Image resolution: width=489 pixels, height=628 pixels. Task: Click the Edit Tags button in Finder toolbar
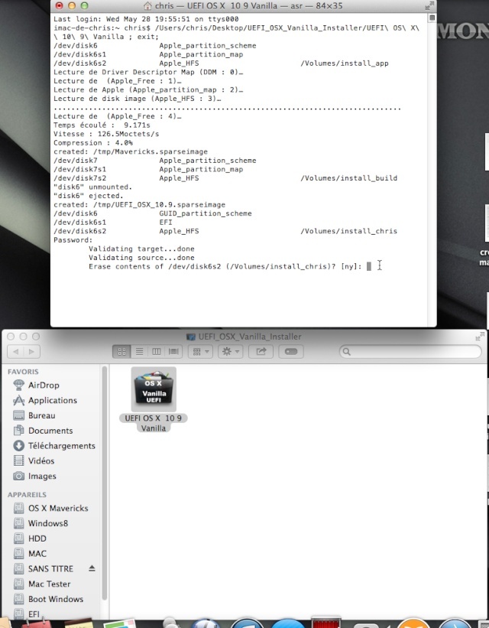(291, 352)
